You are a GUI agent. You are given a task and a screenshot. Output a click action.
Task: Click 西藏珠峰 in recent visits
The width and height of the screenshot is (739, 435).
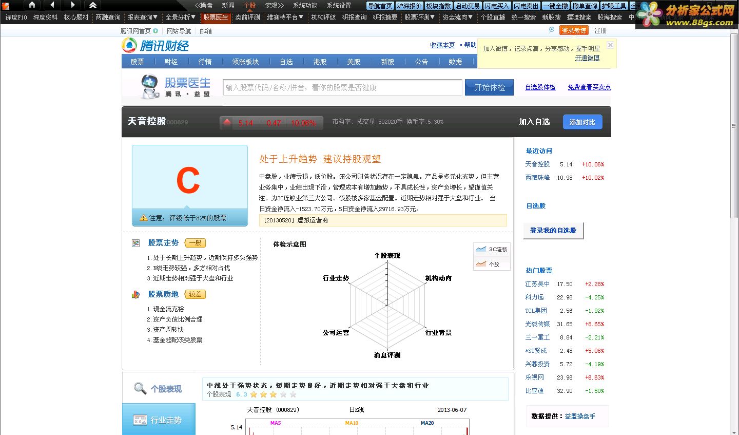tap(537, 178)
